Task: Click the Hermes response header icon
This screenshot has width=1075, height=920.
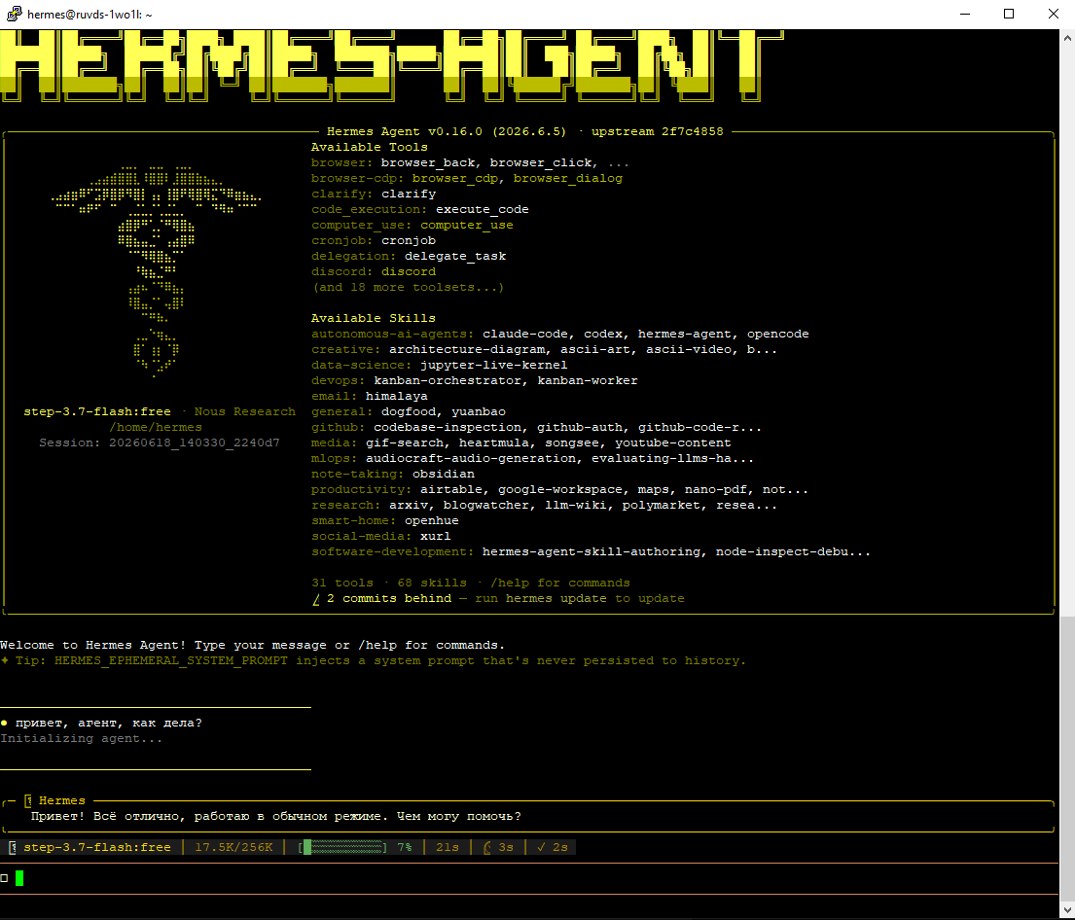Action: tap(28, 800)
